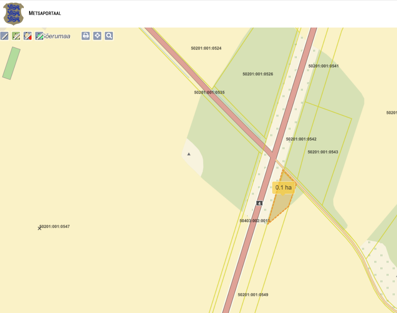Select parcel 50201:001:0543
Image resolution: width=397 pixels, height=313 pixels.
point(323,152)
